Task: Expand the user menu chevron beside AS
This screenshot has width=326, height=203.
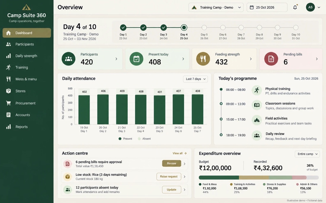Action: point(319,7)
